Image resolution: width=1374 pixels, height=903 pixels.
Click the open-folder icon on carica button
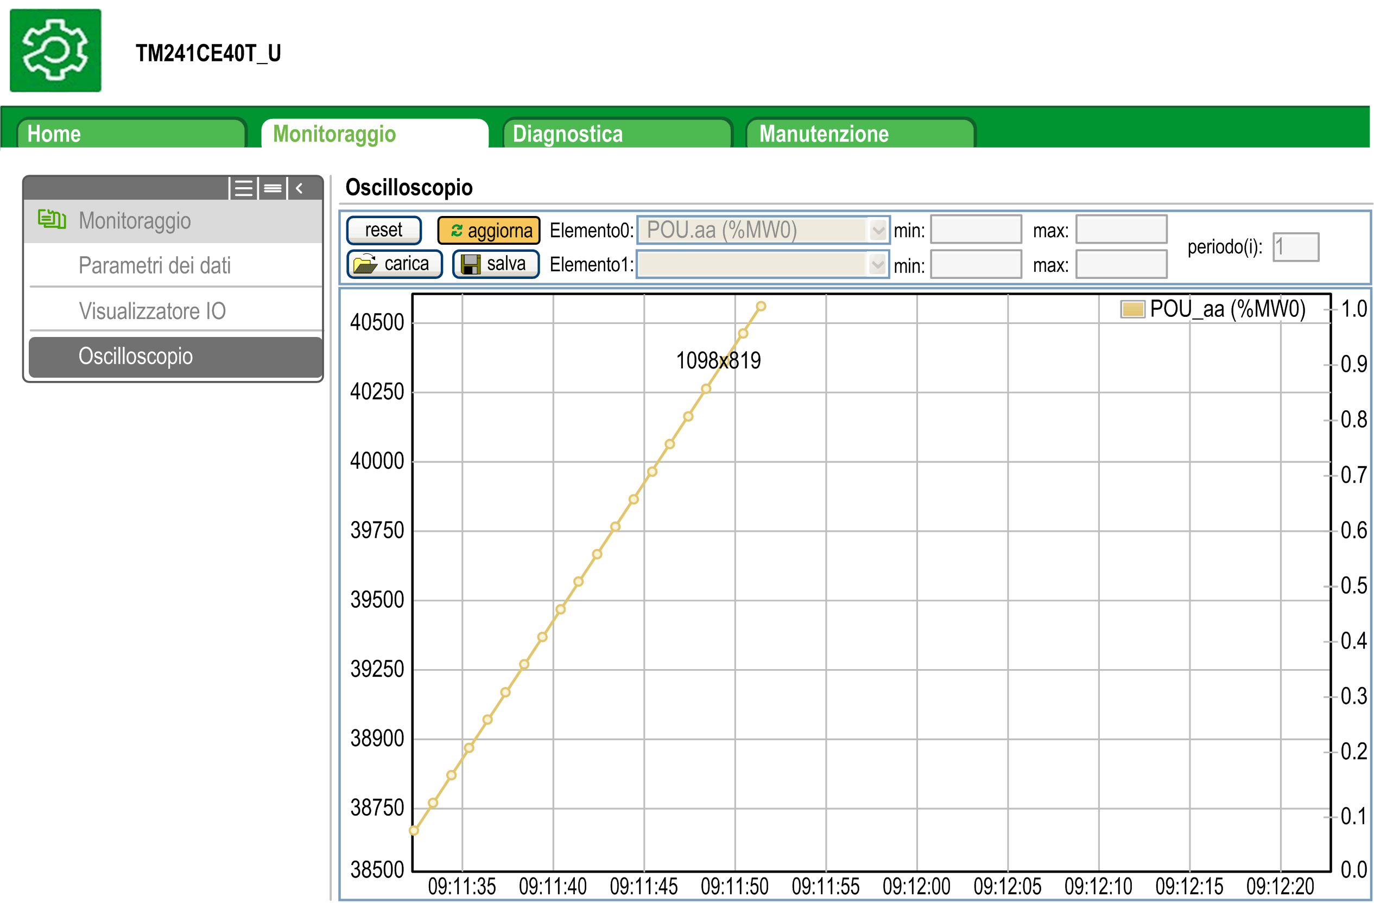point(365,264)
